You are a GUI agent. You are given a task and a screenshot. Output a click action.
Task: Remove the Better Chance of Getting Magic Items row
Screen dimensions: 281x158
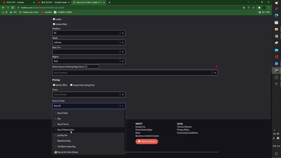pyautogui.click(x=216, y=66)
